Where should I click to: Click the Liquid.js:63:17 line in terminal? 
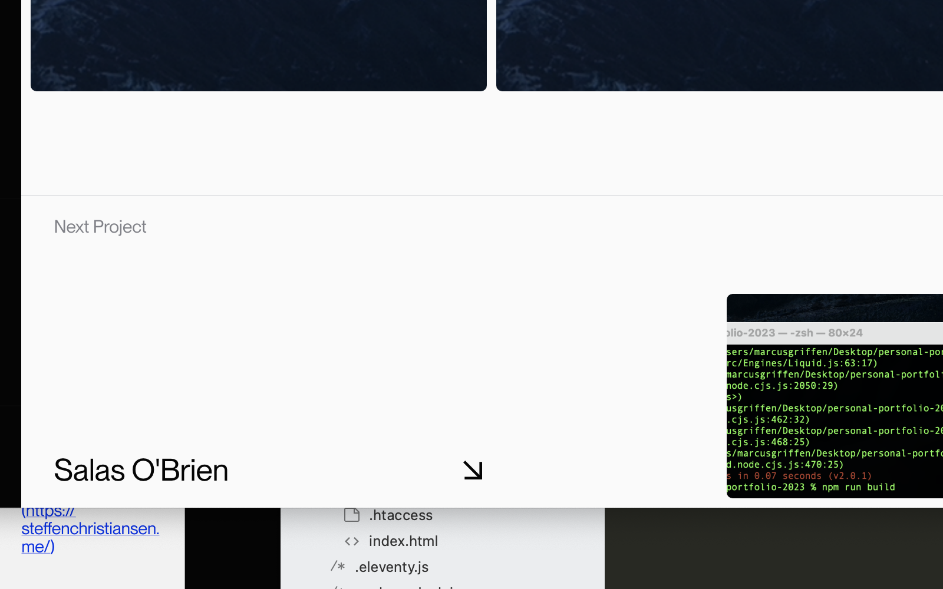802,363
